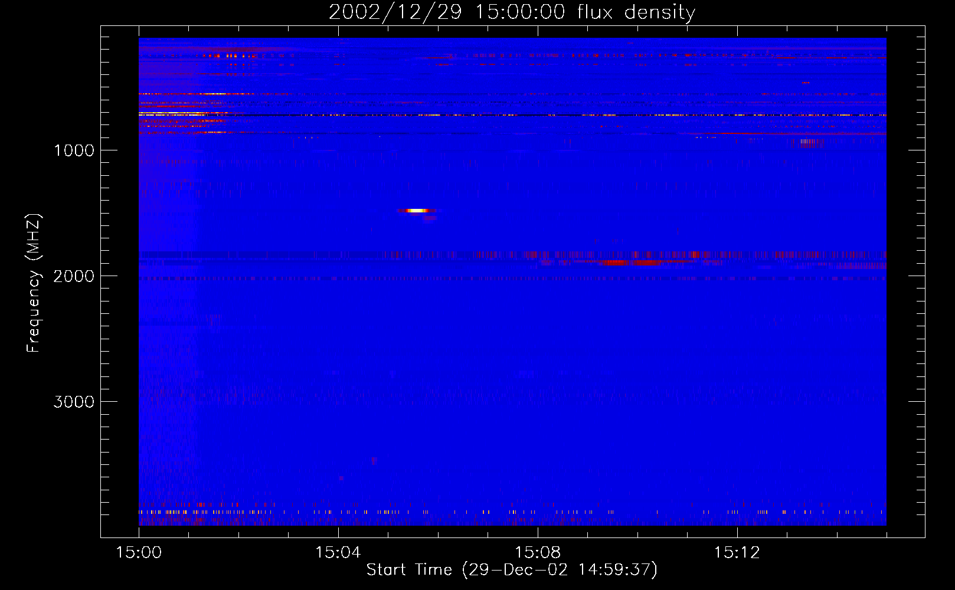Click the 15:04 time tick label
The width and height of the screenshot is (955, 590).
click(338, 553)
